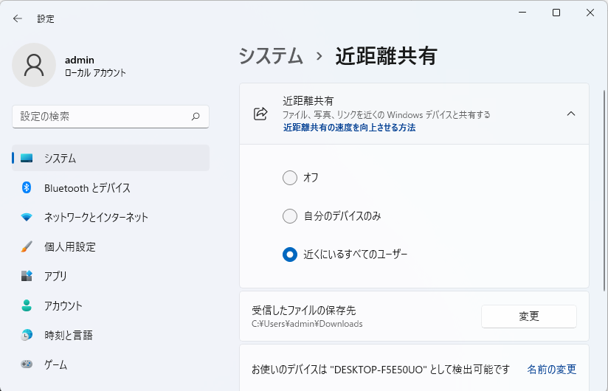Click the network Wi-Fi icon
This screenshot has height=391, width=608.
27,217
